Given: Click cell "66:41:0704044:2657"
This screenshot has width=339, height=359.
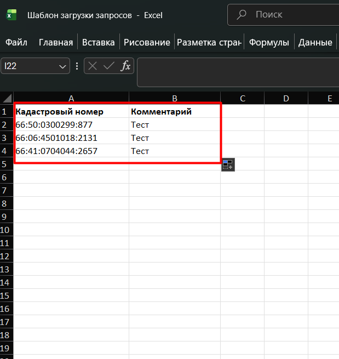Looking at the screenshot, I should click(71, 151).
